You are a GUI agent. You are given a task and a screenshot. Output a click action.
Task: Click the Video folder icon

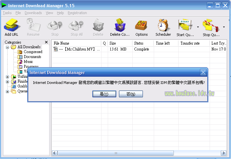pos(20,71)
